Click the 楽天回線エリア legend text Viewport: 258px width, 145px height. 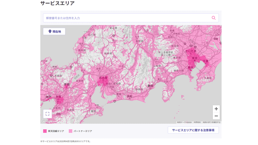tap(56, 131)
